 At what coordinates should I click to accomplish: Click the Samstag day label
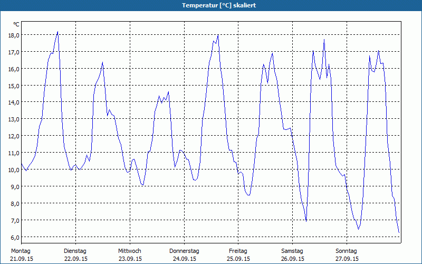point(292,251)
